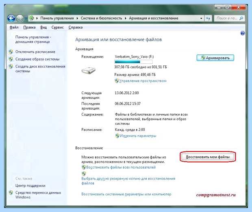Click the disk space usage progress bar

click(134, 62)
